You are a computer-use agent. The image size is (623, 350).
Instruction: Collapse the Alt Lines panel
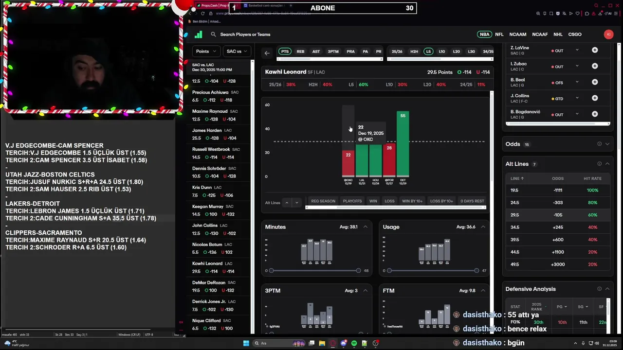607,164
